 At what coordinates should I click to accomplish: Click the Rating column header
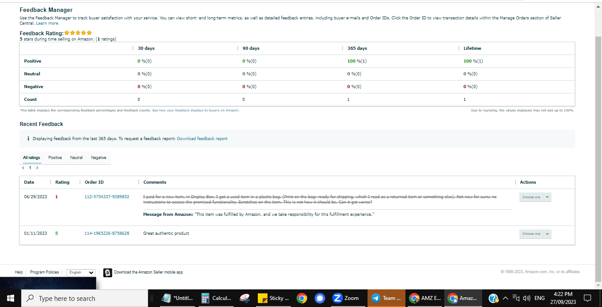tap(62, 182)
